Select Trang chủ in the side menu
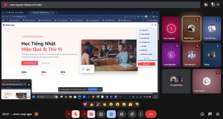 144,30
